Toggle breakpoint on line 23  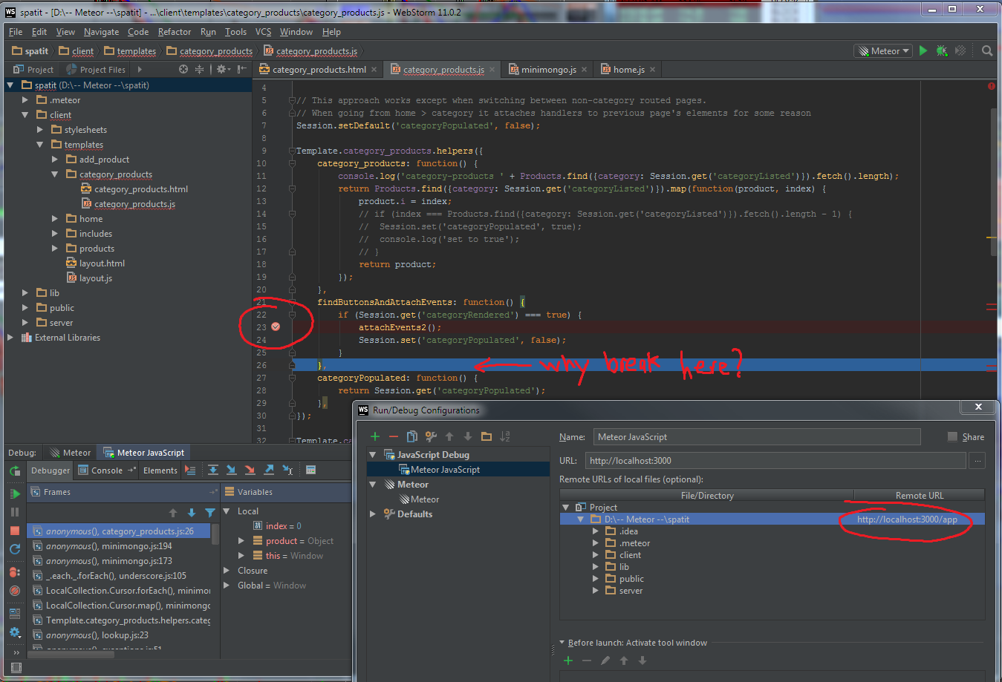(276, 327)
